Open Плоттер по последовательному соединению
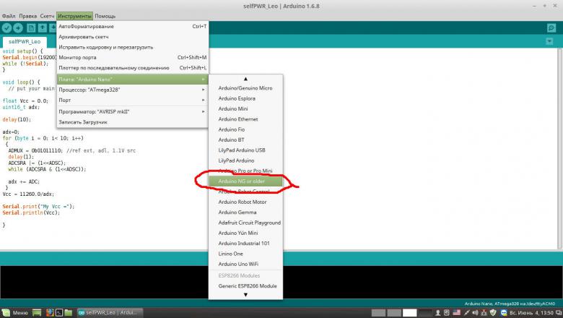The image size is (563, 318). 133,68
